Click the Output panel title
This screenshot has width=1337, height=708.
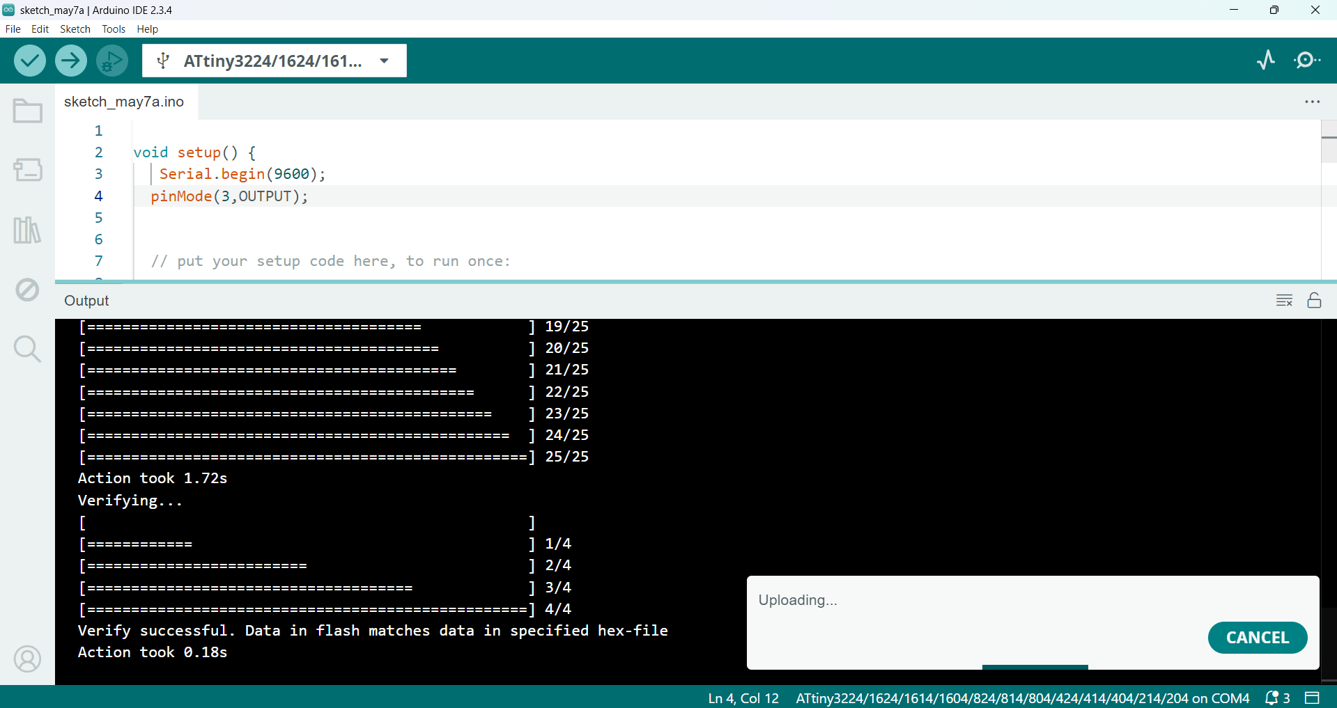pyautogui.click(x=86, y=301)
